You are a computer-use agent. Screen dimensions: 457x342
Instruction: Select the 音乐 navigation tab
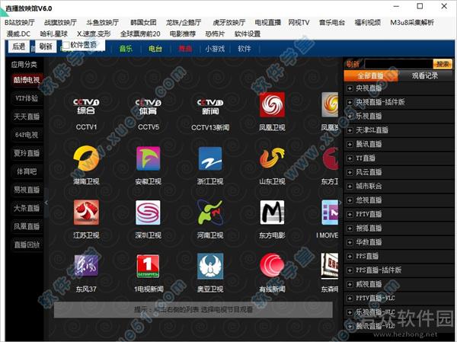point(126,49)
